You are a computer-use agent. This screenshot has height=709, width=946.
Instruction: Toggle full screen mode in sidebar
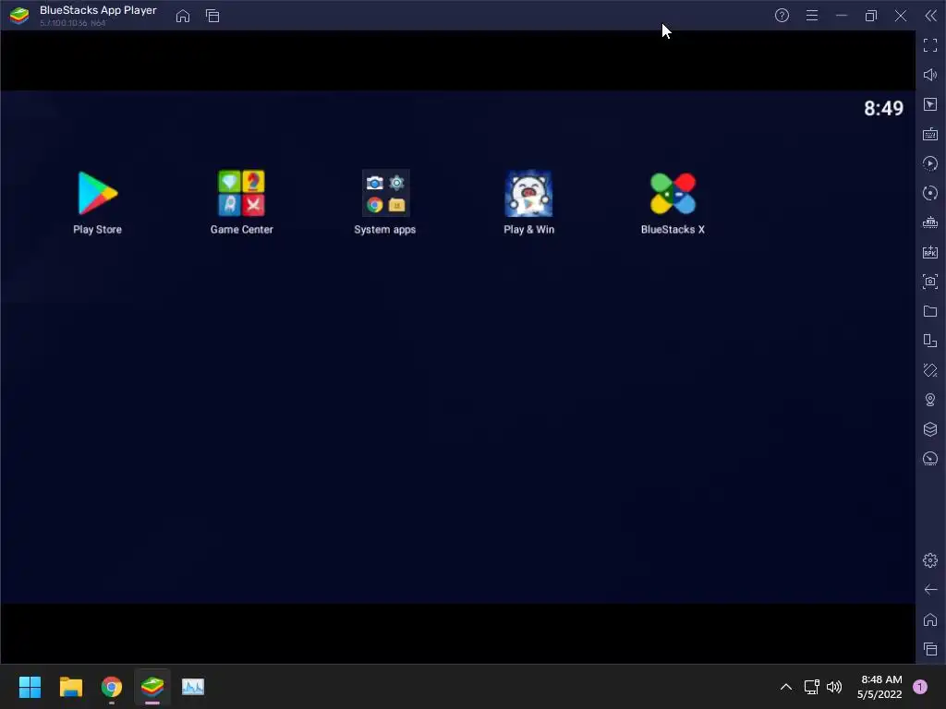point(930,45)
